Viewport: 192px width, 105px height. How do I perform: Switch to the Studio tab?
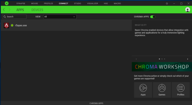pyautogui.click(x=77, y=3)
